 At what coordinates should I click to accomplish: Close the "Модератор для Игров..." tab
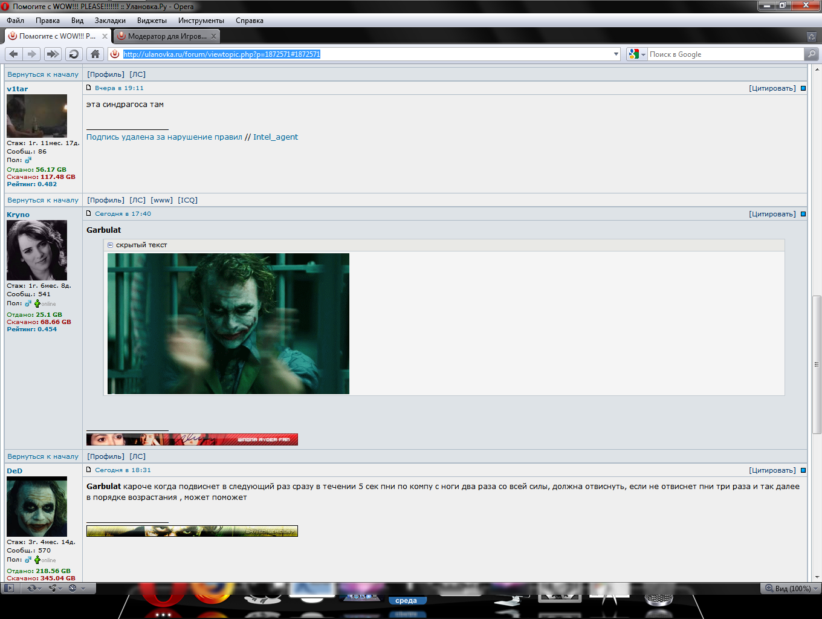pyautogui.click(x=214, y=36)
